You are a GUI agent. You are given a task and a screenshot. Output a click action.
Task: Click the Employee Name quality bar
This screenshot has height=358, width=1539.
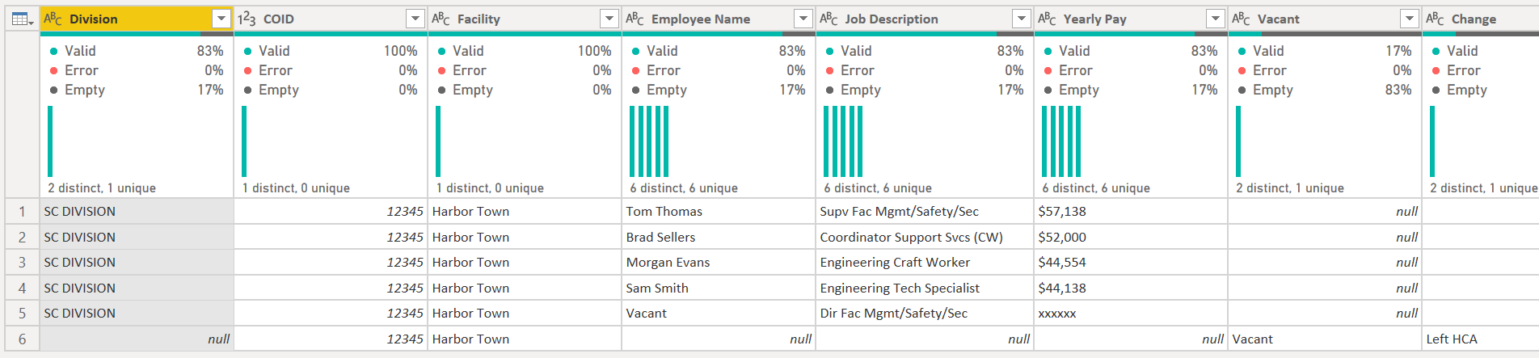coord(719,34)
